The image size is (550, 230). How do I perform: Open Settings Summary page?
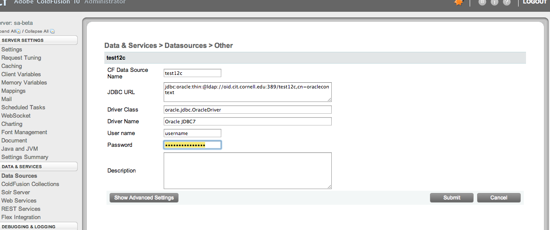tap(25, 157)
